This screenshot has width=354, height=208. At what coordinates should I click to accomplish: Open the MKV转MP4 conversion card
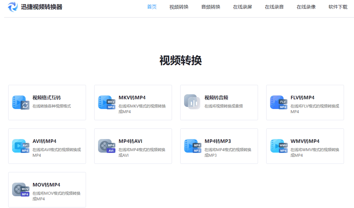[133, 103]
